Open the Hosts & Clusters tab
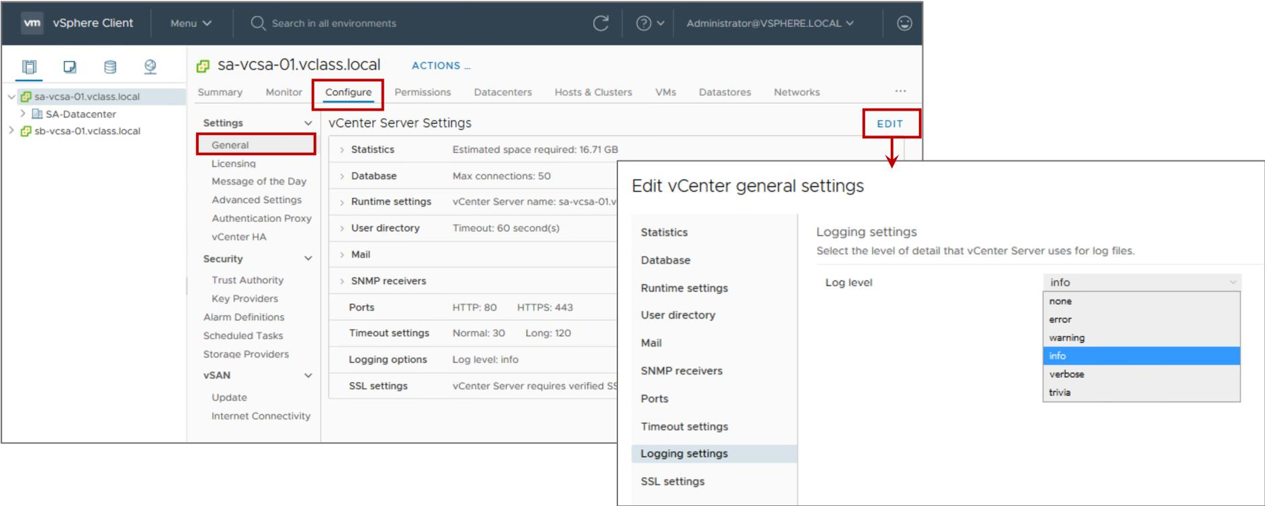Viewport: 1265px width, 506px height. pos(593,92)
